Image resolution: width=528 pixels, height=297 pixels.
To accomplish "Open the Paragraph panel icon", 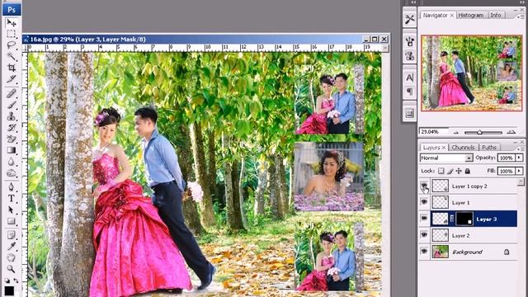I will tap(409, 92).
